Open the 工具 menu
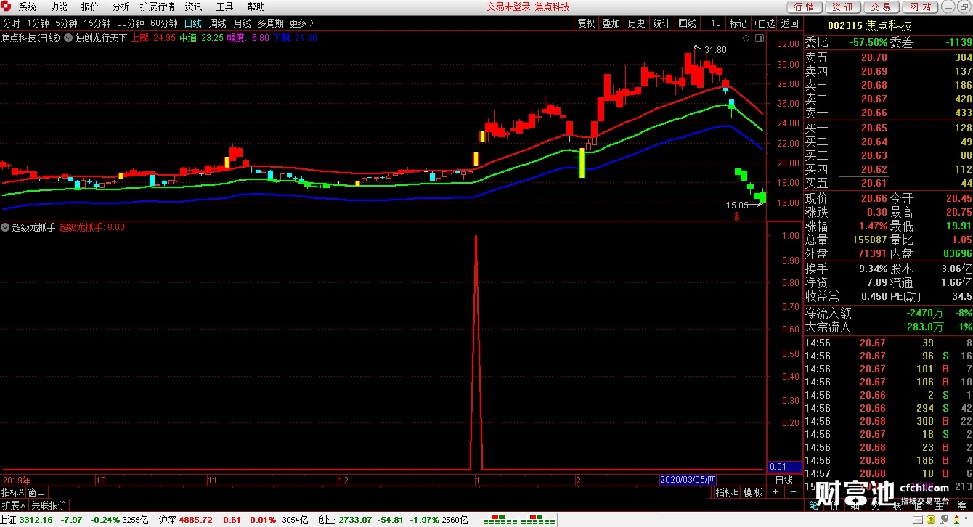 tap(224, 7)
